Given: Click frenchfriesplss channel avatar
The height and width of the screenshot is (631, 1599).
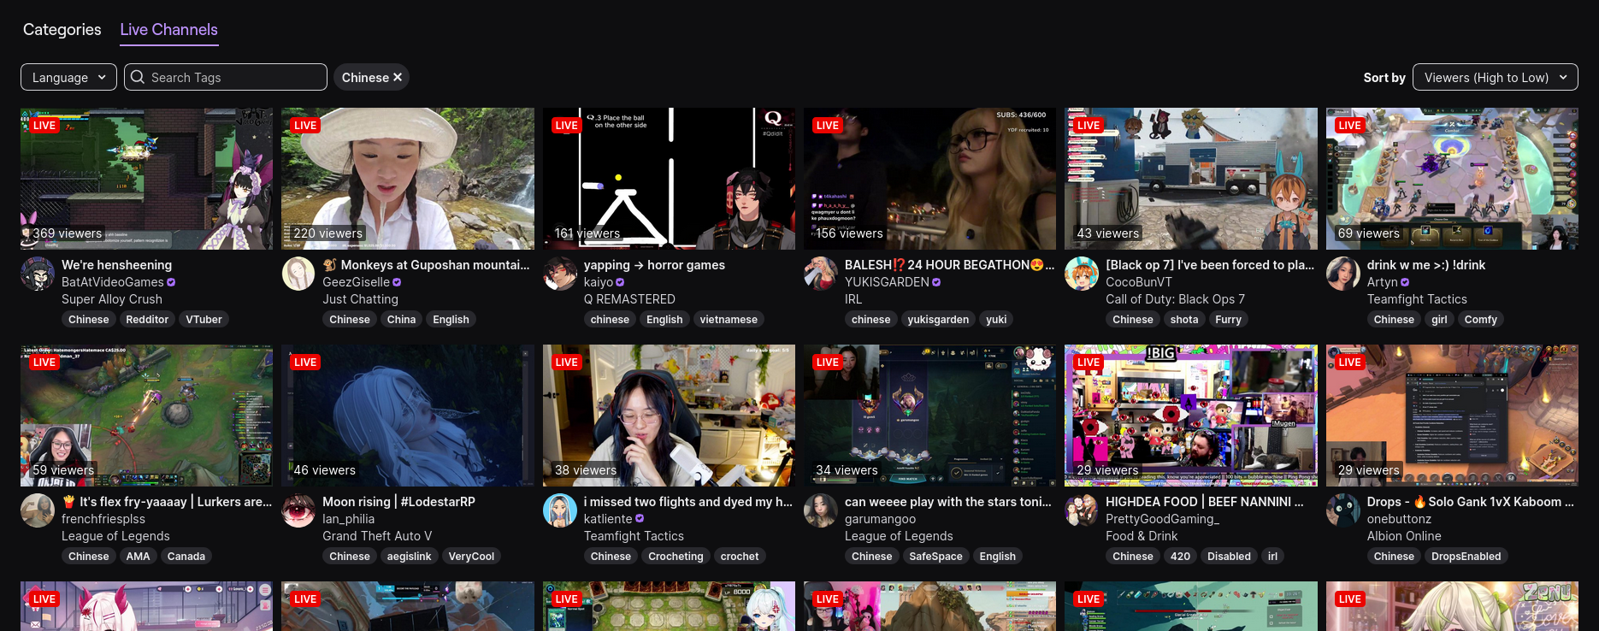Looking at the screenshot, I should [38, 510].
